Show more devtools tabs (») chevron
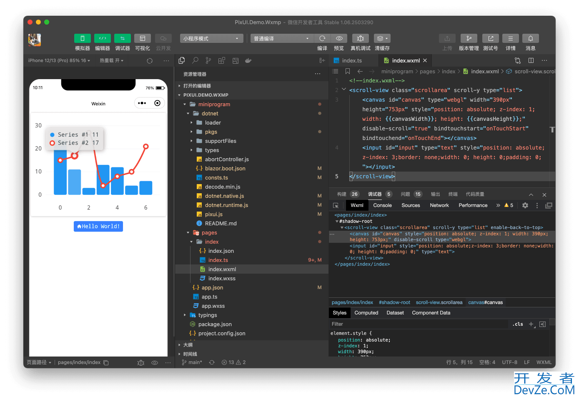Image resolution: width=579 pixels, height=399 pixels. 498,205
